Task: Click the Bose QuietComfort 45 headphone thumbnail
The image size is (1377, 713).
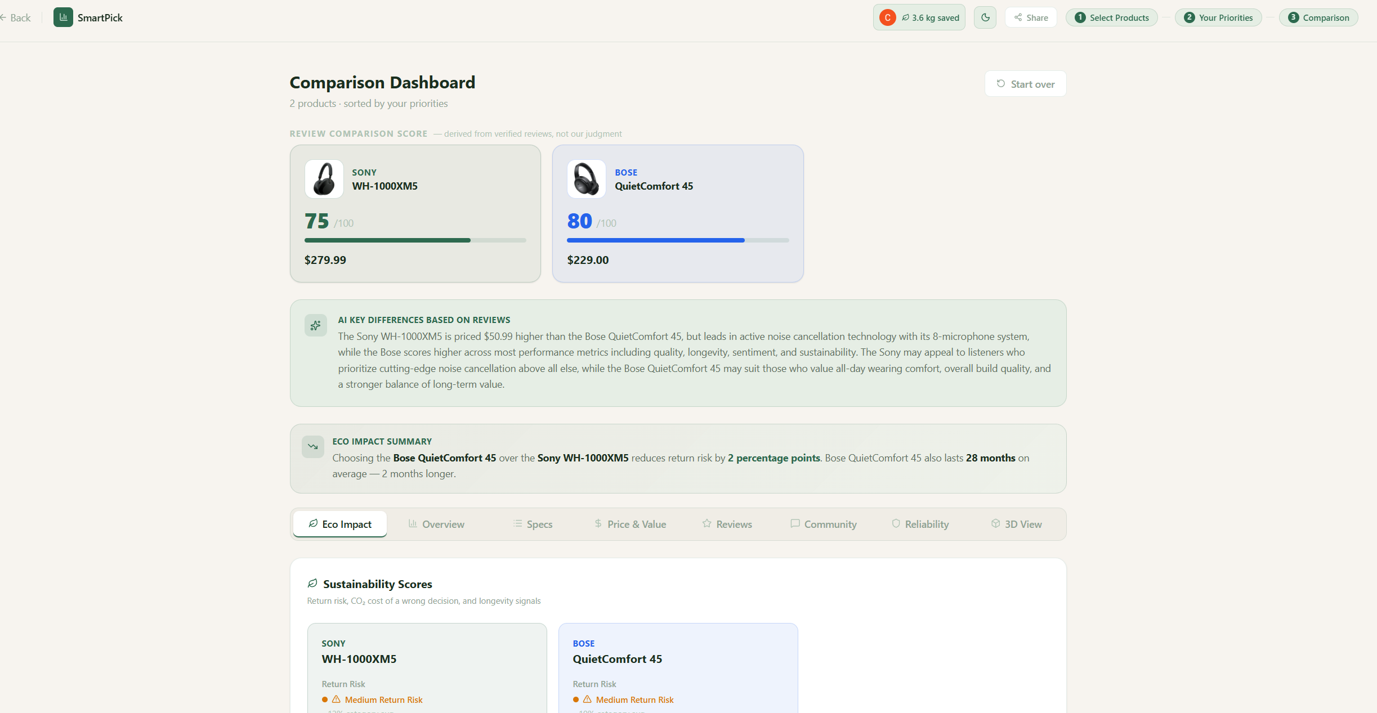Action: coord(586,179)
